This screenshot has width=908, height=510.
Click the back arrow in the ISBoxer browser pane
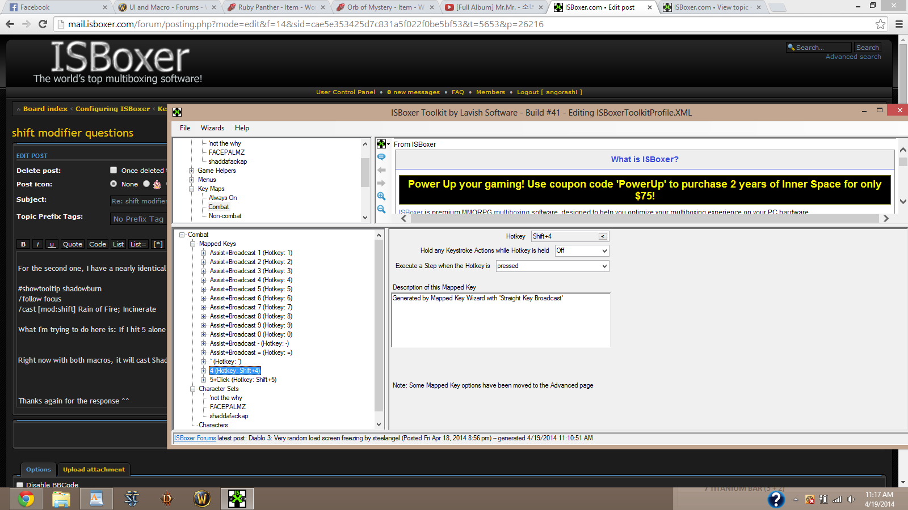tap(381, 170)
